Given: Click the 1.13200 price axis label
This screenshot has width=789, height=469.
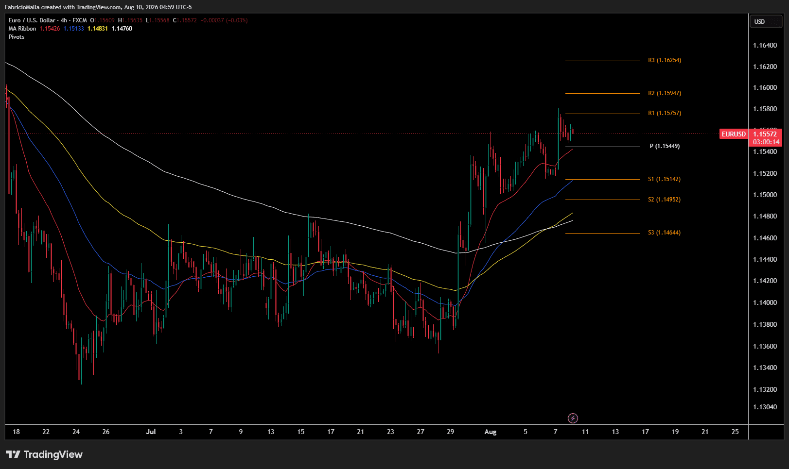Looking at the screenshot, I should [765, 389].
